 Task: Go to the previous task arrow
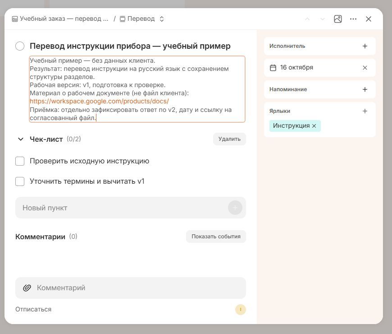307,19
